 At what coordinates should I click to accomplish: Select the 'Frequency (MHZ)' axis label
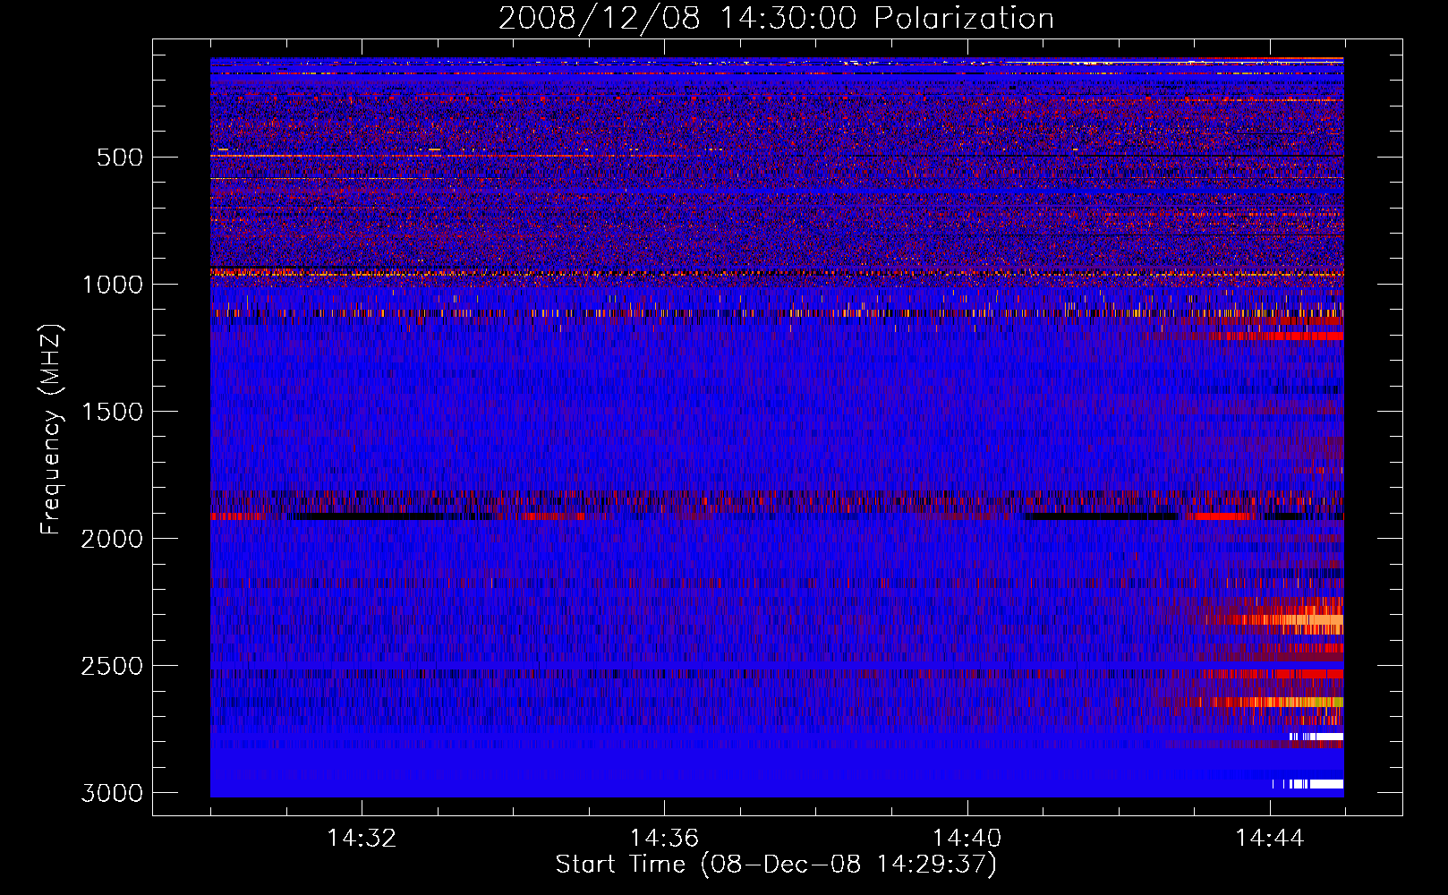pyautogui.click(x=51, y=430)
